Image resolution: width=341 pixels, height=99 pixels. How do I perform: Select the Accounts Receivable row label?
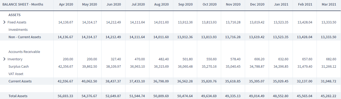(x=24, y=52)
